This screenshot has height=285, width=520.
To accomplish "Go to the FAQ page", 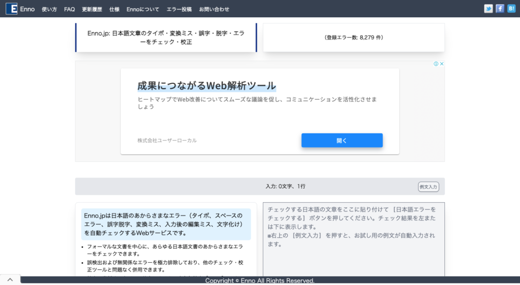I will [70, 9].
